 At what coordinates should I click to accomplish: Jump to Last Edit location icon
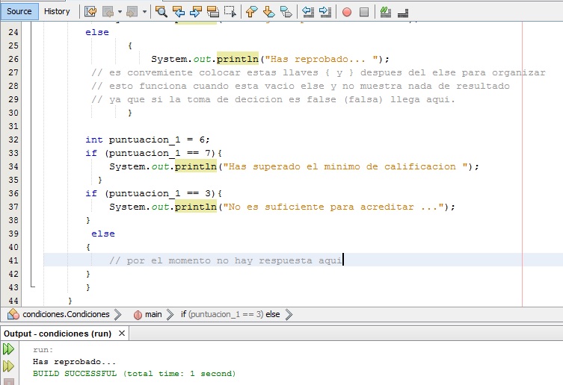[x=90, y=11]
